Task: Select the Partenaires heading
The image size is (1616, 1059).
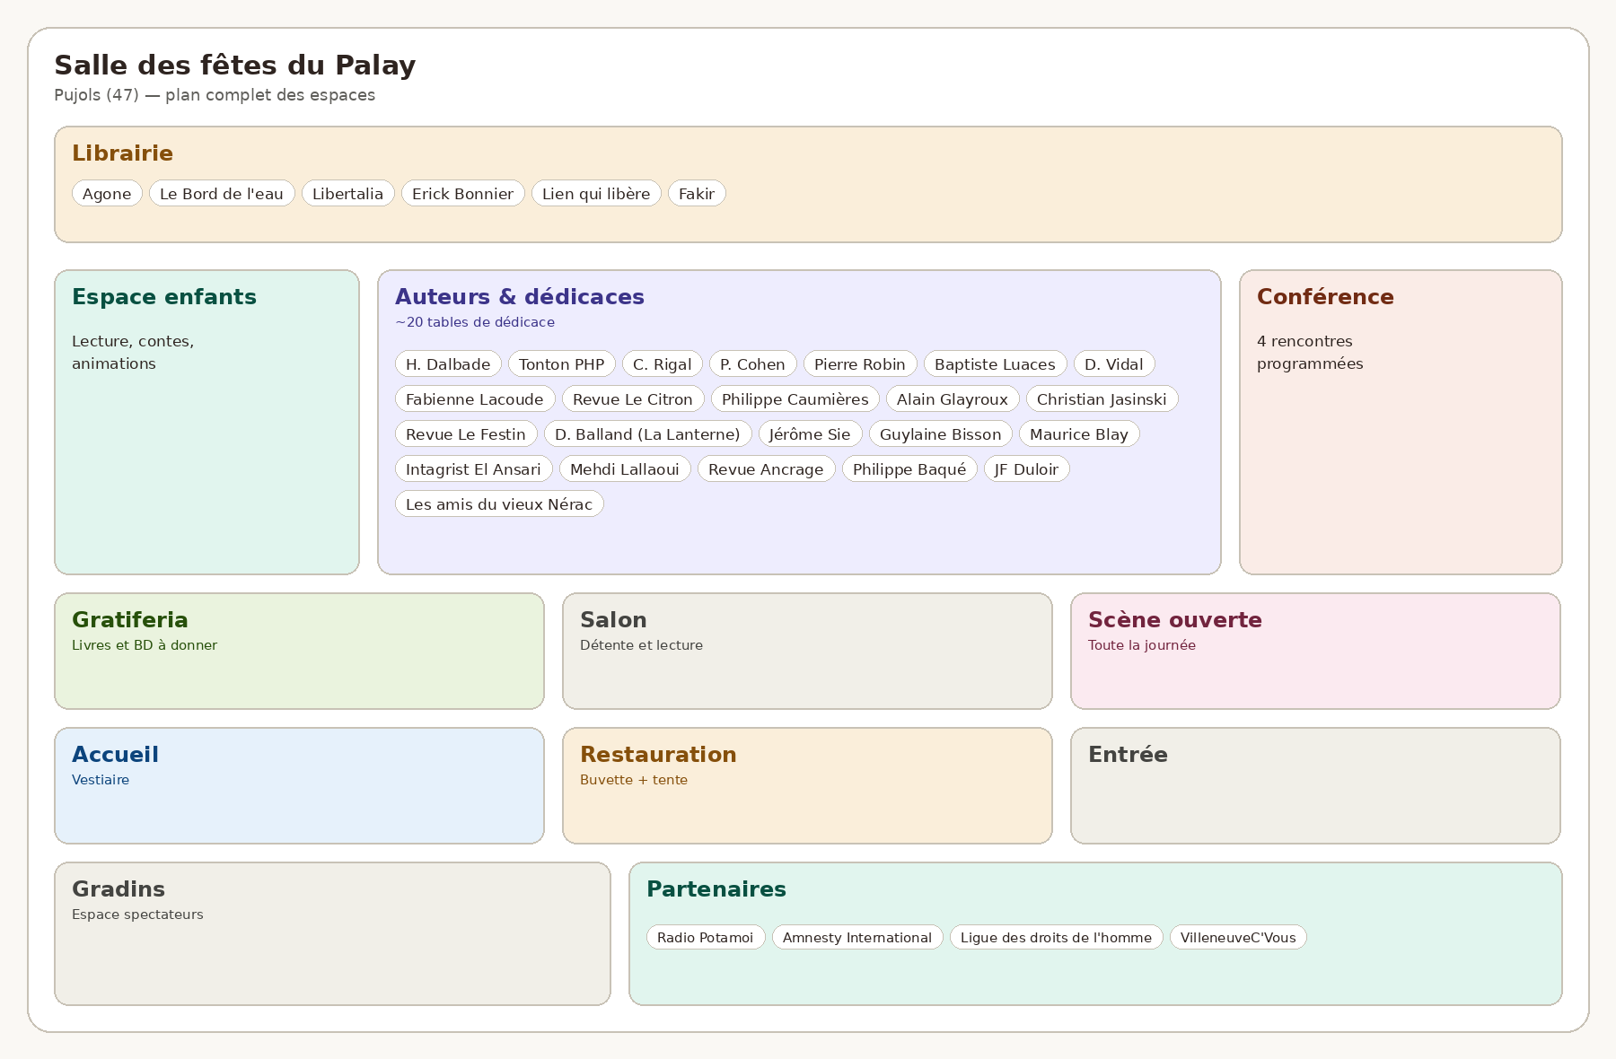Action: point(716,889)
